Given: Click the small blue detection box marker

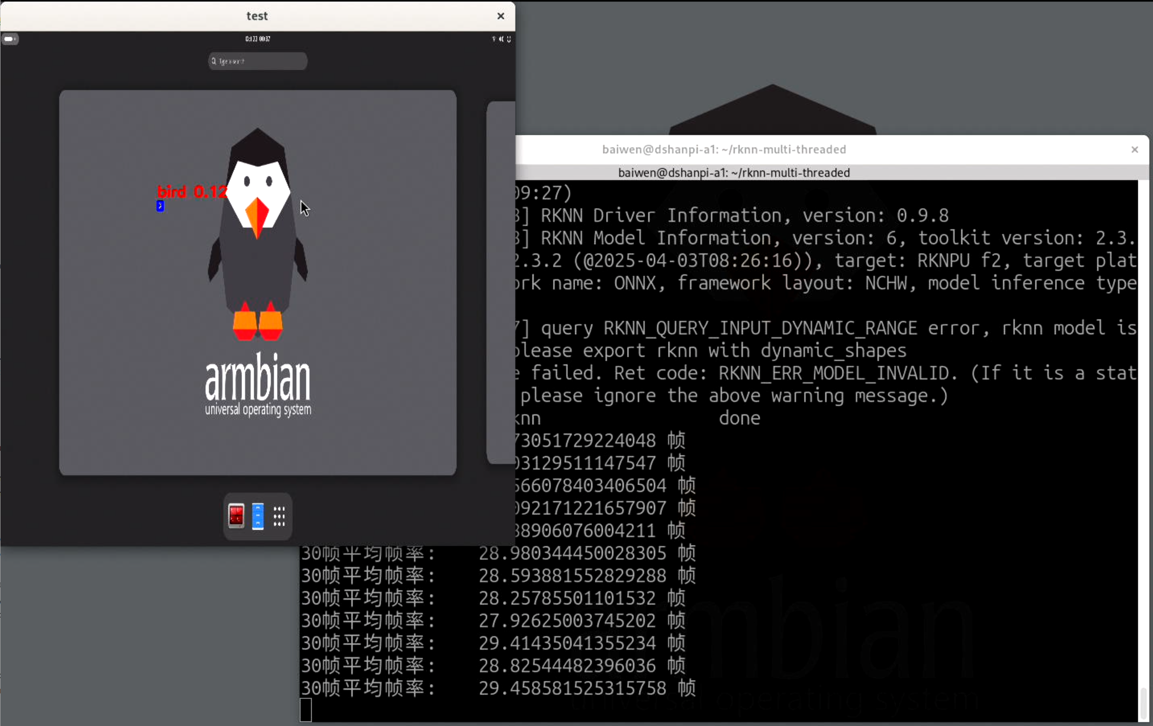Looking at the screenshot, I should click(160, 206).
